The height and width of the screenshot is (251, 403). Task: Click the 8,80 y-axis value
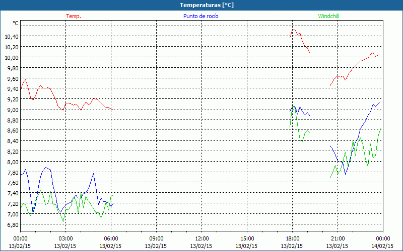[13, 120]
